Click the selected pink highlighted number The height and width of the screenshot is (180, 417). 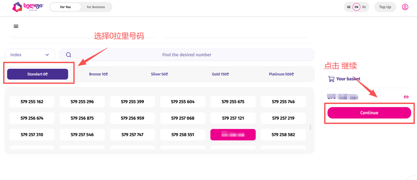click(x=233, y=134)
